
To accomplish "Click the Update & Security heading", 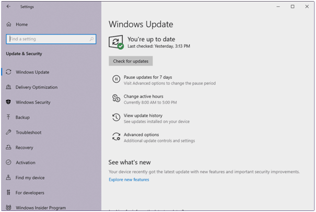I will (x=24, y=54).
